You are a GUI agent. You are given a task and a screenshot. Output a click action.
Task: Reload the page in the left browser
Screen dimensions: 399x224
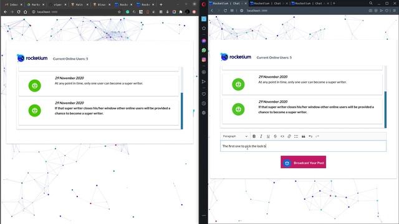pyautogui.click(x=19, y=12)
